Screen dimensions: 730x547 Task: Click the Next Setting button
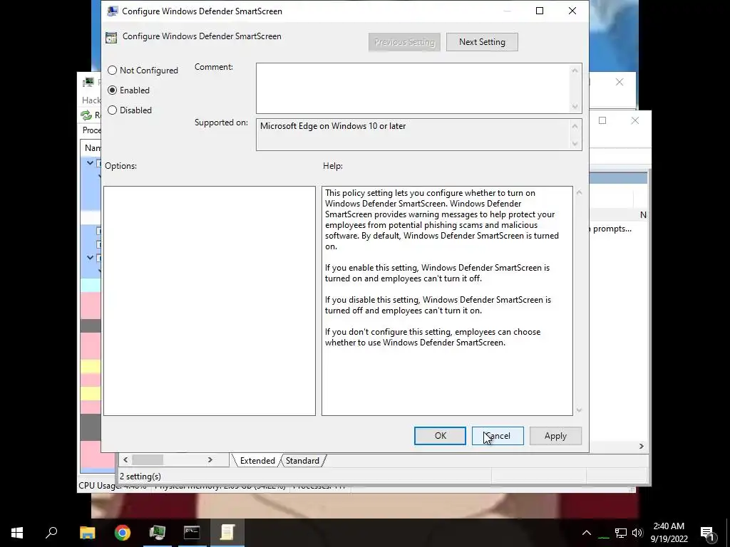(482, 42)
